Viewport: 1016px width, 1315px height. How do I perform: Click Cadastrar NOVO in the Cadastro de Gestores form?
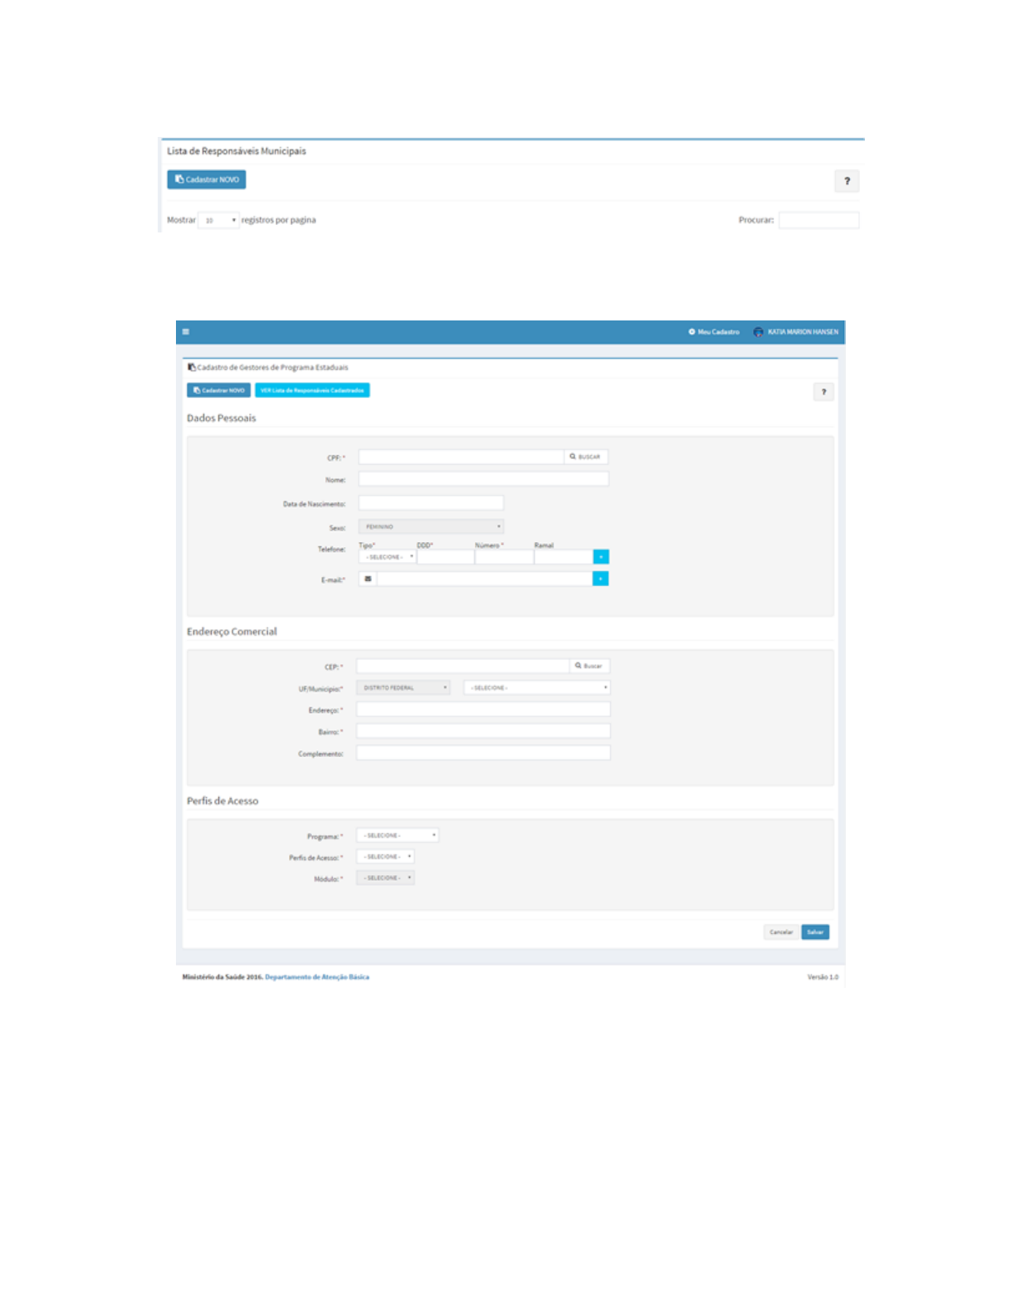218,390
